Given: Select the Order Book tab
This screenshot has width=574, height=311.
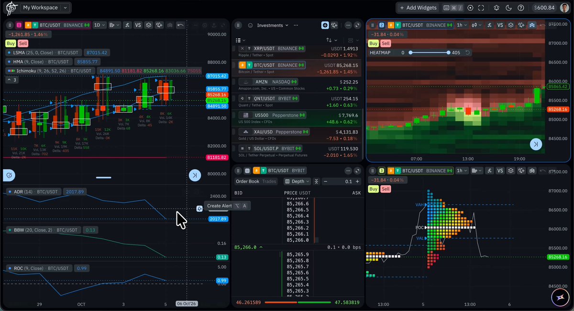Looking at the screenshot, I should 247,182.
